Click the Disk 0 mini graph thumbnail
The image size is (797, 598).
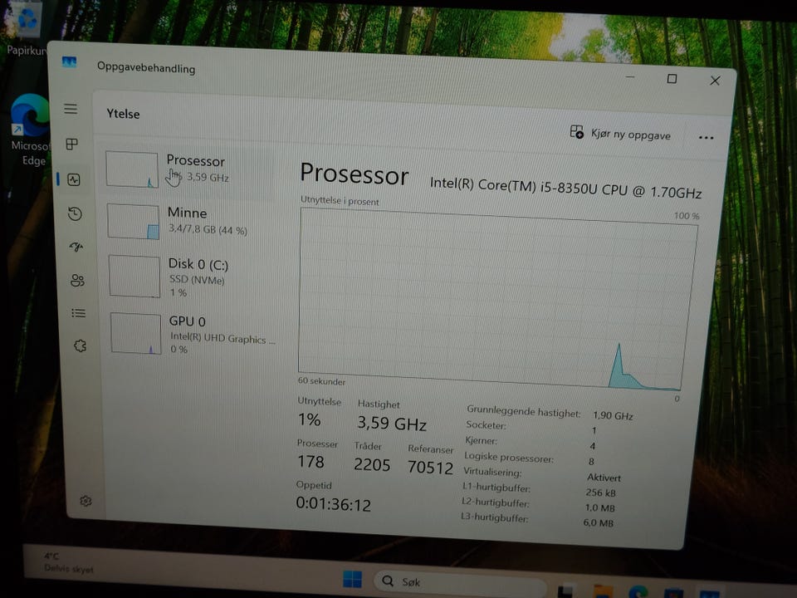[x=134, y=277]
